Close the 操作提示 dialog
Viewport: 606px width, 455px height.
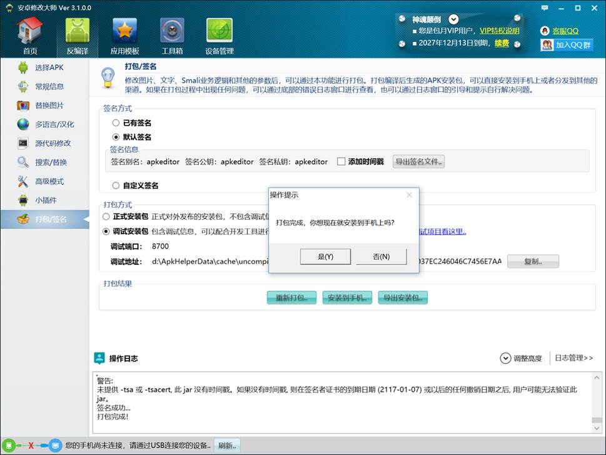pyautogui.click(x=409, y=195)
